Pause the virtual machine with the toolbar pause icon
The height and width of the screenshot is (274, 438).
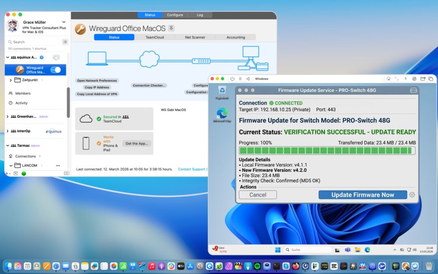240,78
